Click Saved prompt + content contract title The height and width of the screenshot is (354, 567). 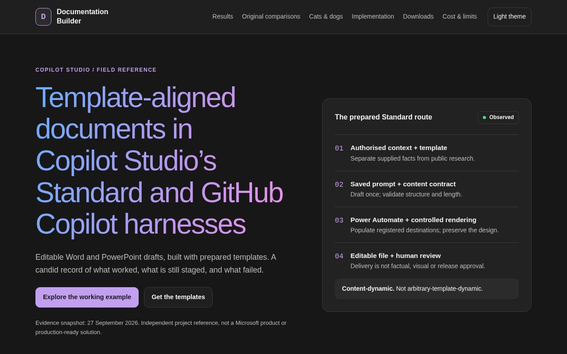tap(403, 184)
